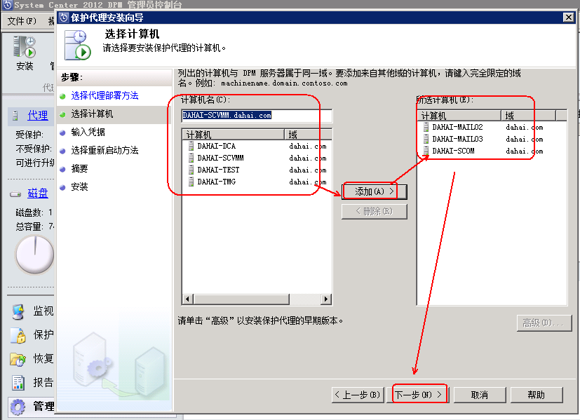Screen dimensions: 580x420
Task: Click left arrow of computer list scrollbar
Action: click(x=187, y=299)
